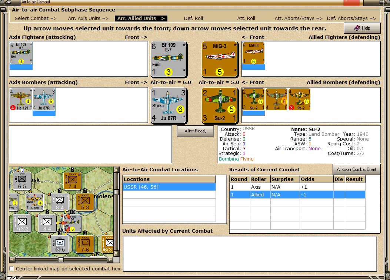Click the 6(3) Soviet unit at map edge
The width and height of the screenshot is (390, 280).
[108, 244]
